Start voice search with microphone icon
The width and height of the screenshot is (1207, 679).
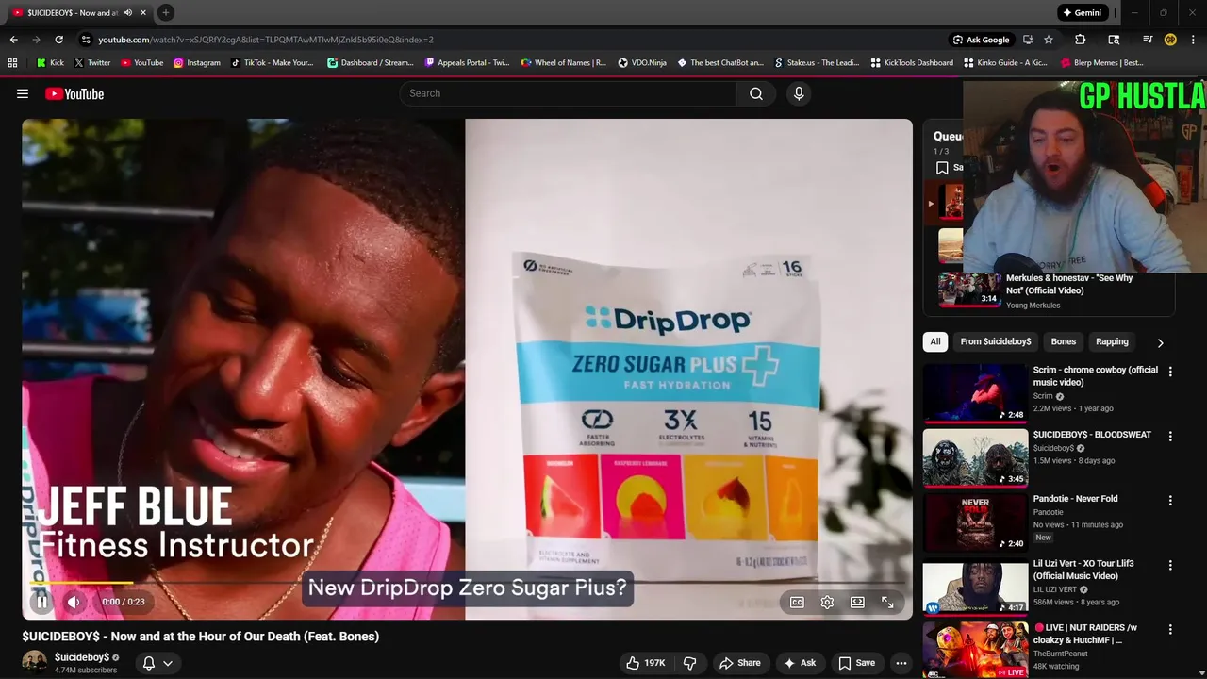(x=799, y=93)
